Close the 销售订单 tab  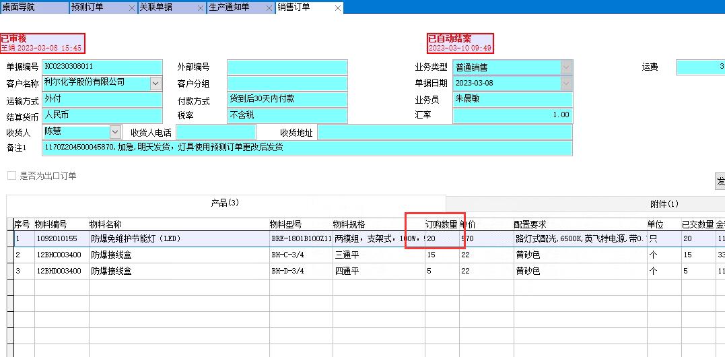click(x=338, y=8)
